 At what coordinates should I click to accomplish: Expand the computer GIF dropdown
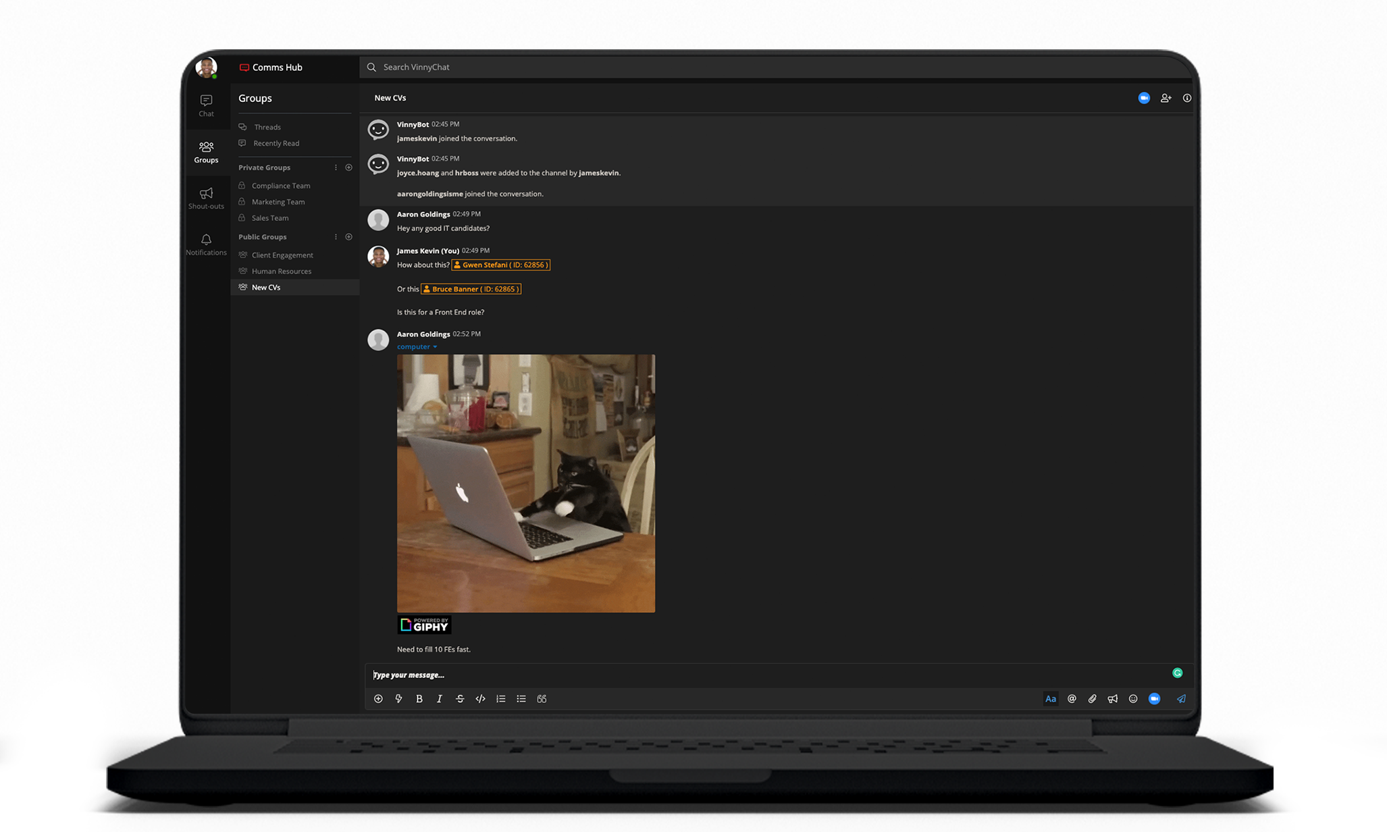(434, 347)
